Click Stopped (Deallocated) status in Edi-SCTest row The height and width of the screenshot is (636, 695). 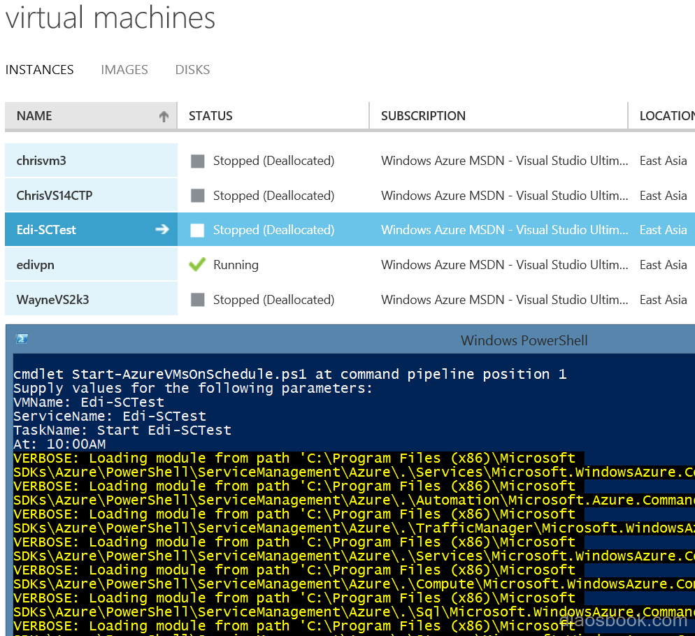click(274, 229)
